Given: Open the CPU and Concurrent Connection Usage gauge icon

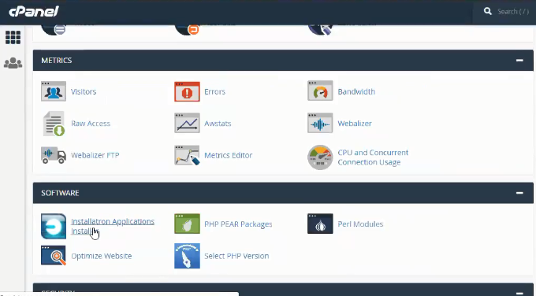Looking at the screenshot, I should [320, 157].
